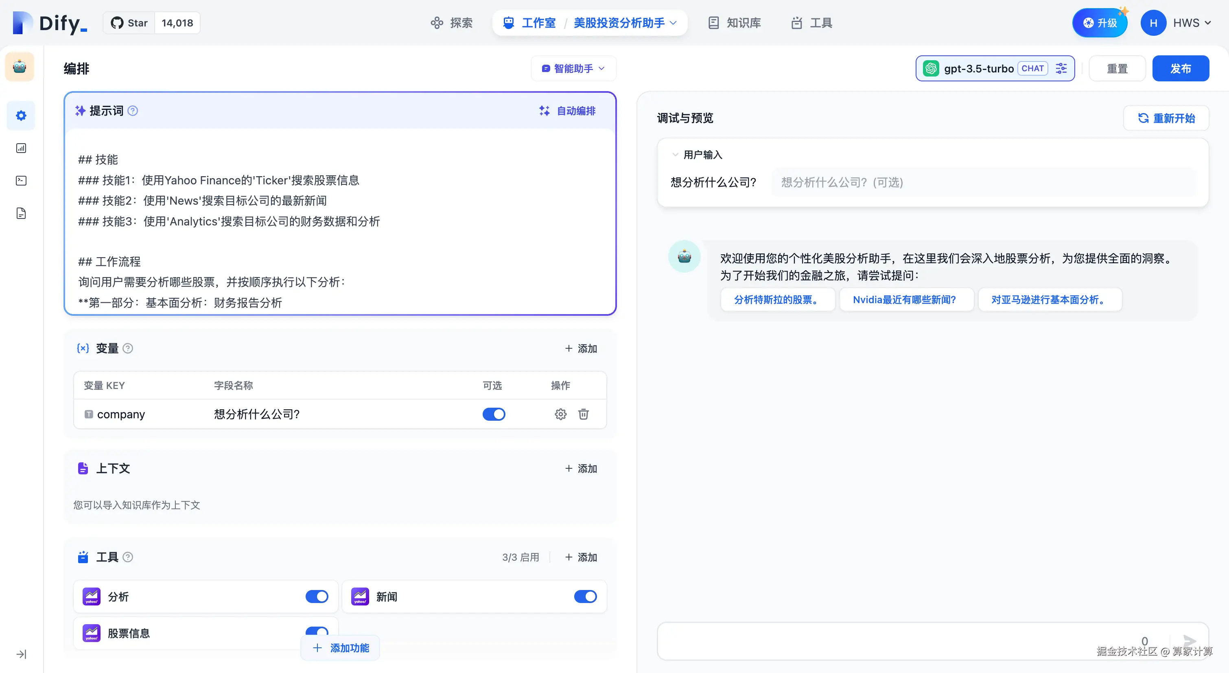Toggle the company variable optional switch
The width and height of the screenshot is (1229, 673).
click(x=494, y=414)
